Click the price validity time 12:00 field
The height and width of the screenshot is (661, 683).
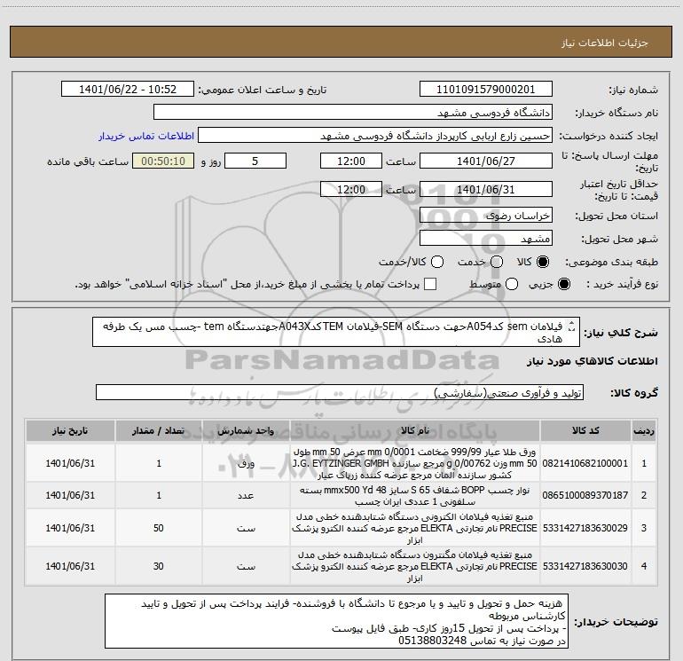tap(351, 189)
